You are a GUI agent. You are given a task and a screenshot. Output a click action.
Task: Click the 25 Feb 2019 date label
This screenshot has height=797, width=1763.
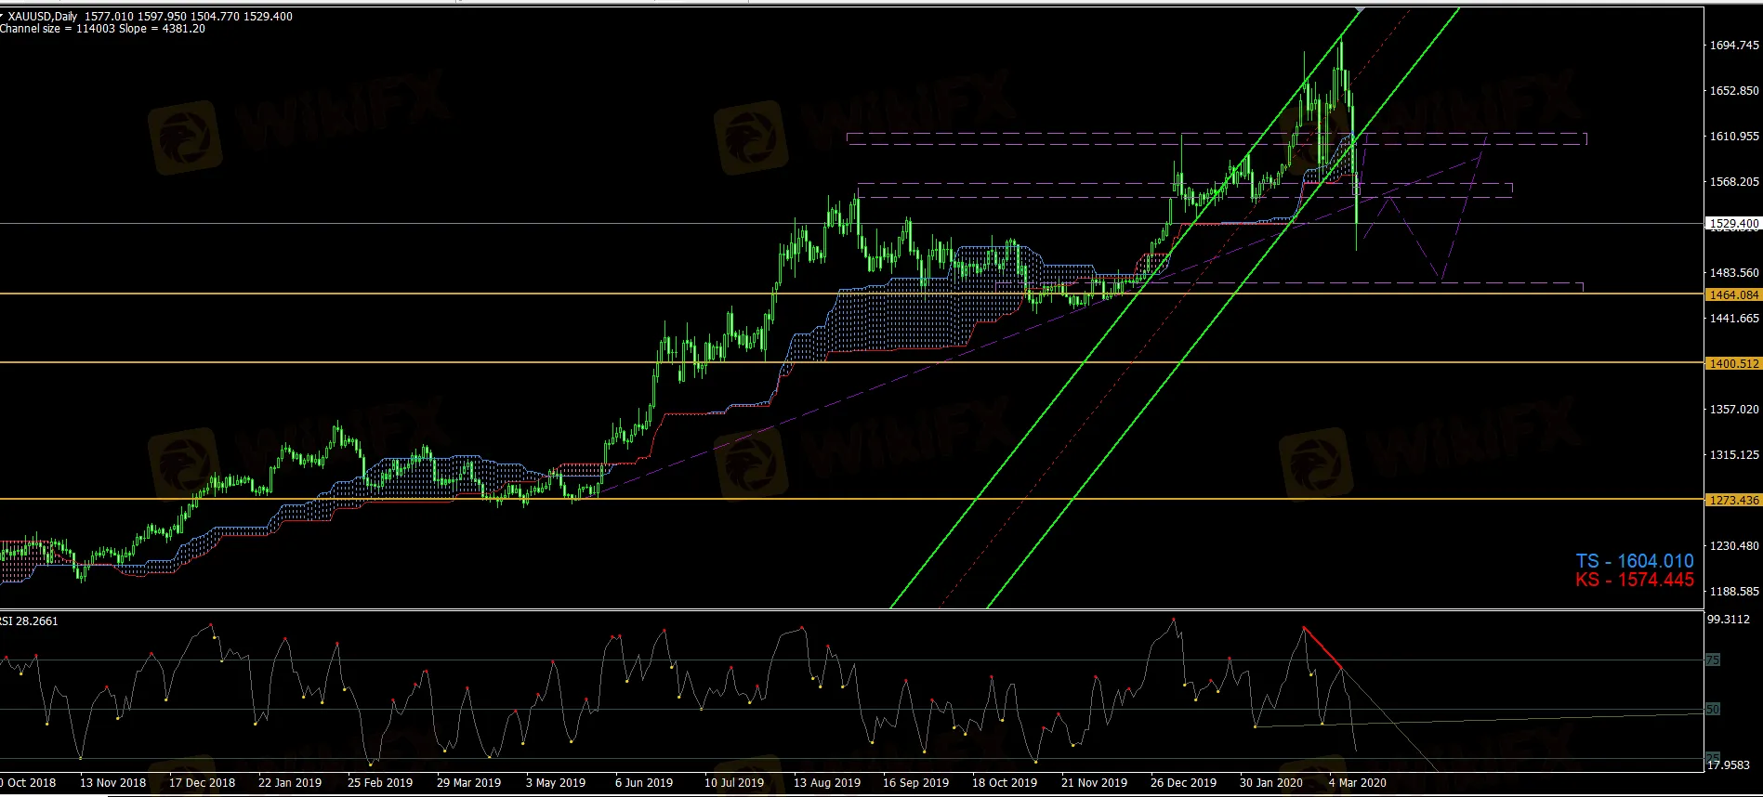pos(380,783)
